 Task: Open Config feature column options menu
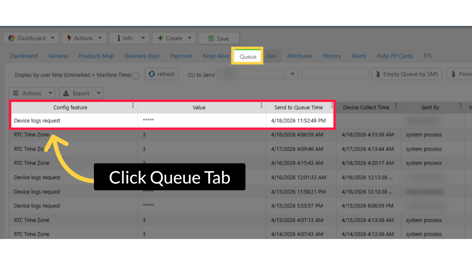pyautogui.click(x=133, y=106)
